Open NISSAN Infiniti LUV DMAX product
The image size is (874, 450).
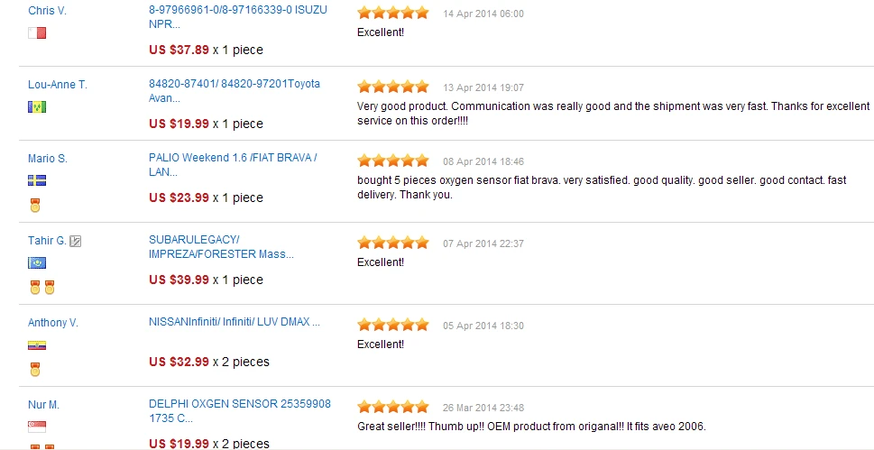pos(235,322)
